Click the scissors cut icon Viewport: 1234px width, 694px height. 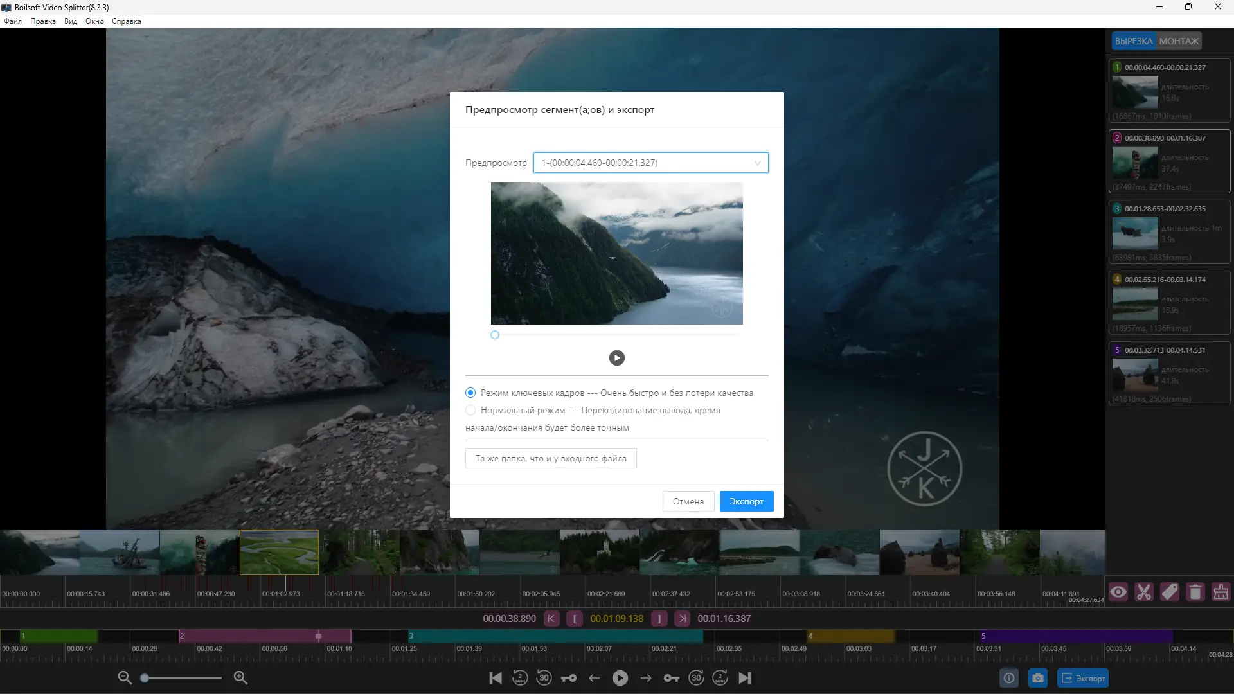pos(1144,592)
